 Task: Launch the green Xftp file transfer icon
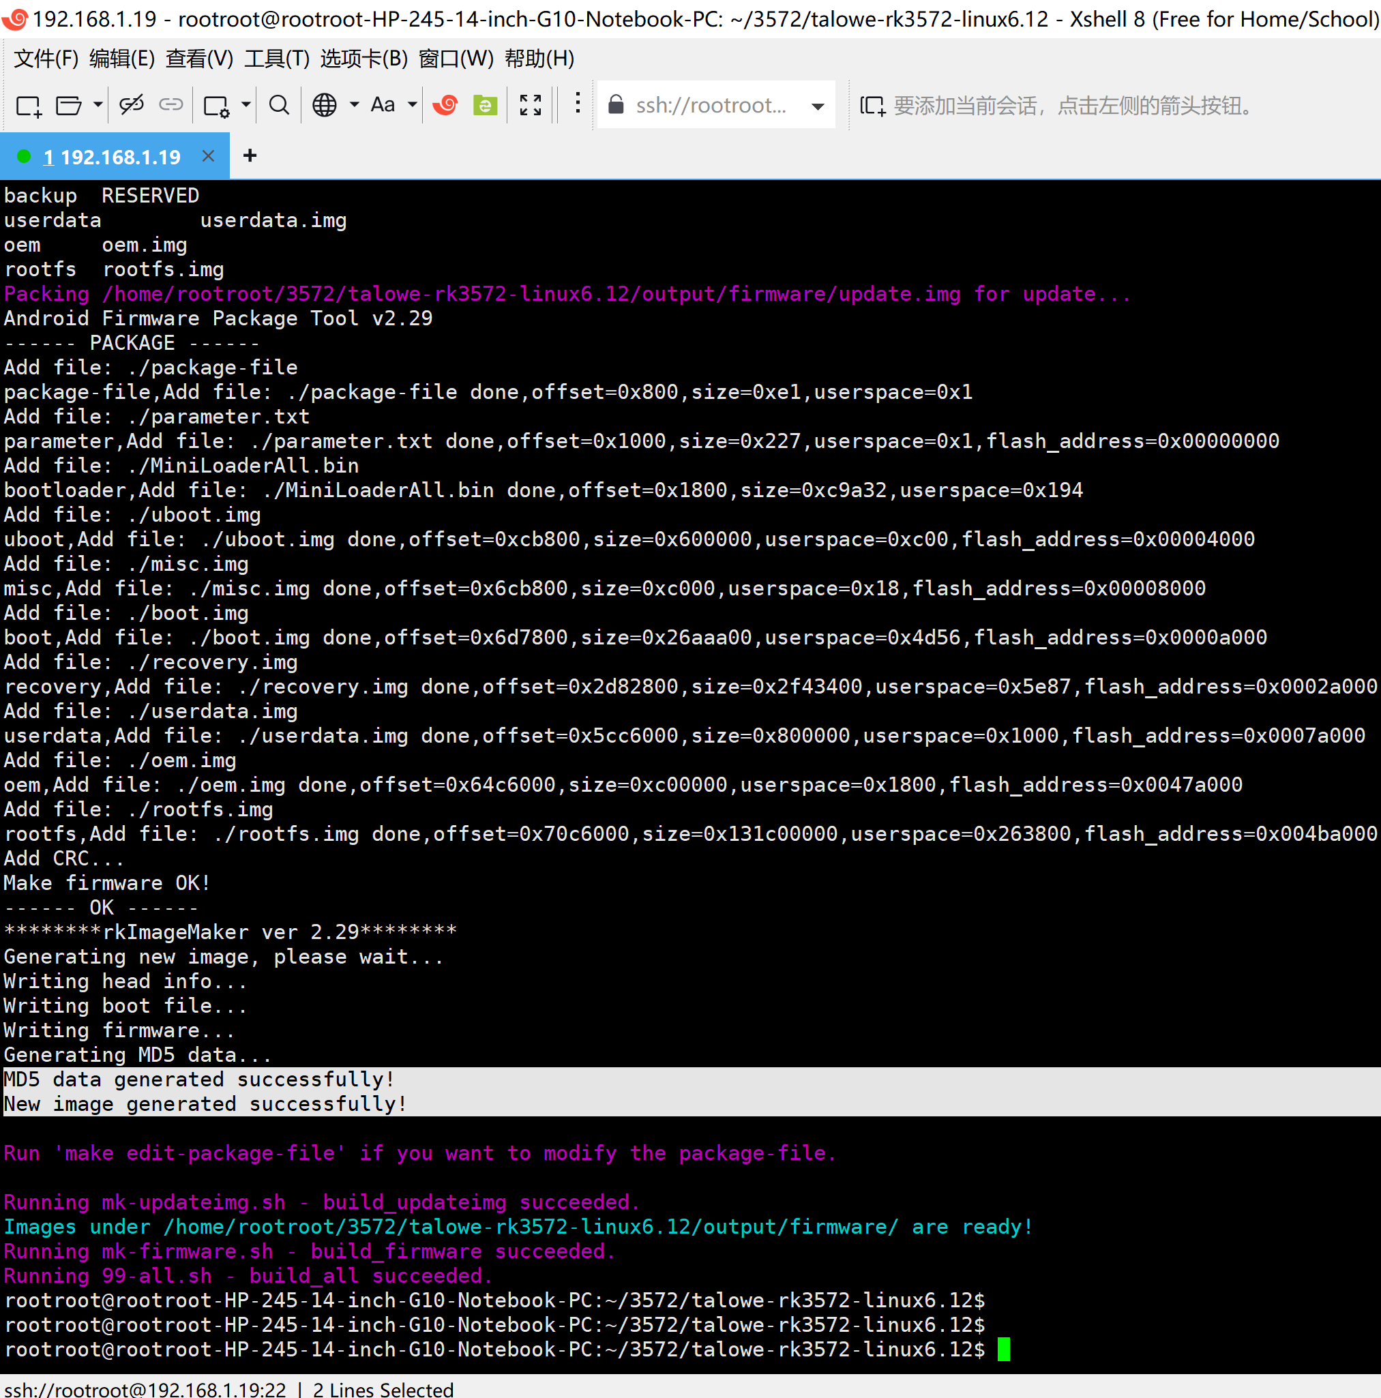pos(485,106)
